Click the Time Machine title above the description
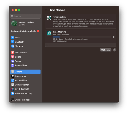The image size is (128, 114). click(60, 17)
